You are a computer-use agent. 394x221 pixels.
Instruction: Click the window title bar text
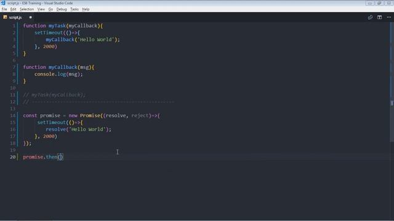pyautogui.click(x=40, y=3)
